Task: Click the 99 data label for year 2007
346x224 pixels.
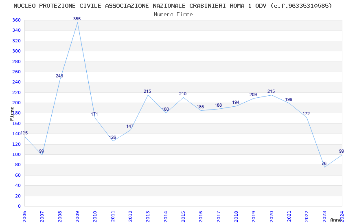Action: [42, 152]
